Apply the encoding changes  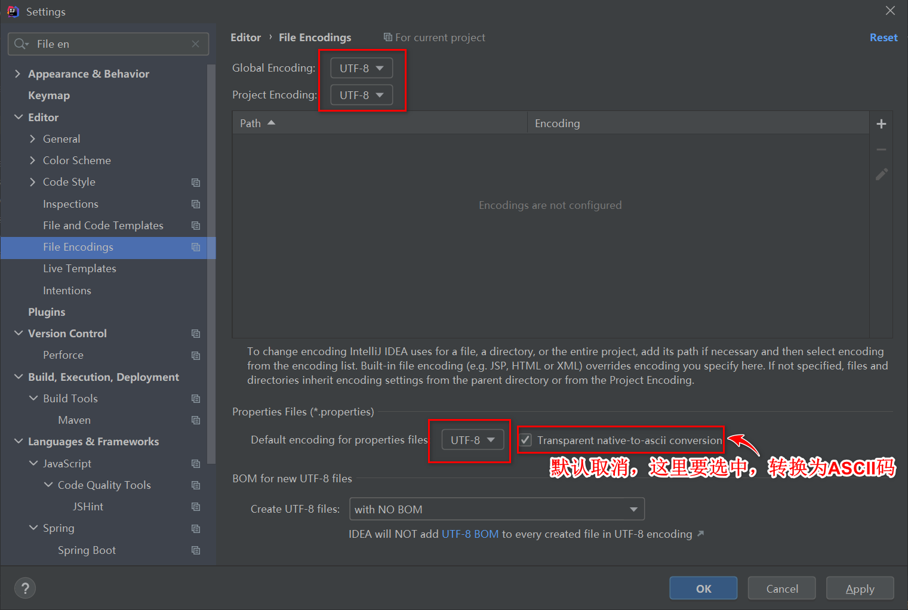pyautogui.click(x=859, y=588)
